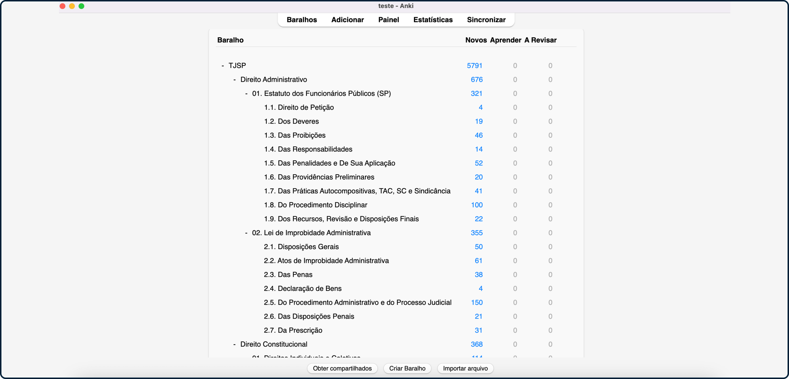This screenshot has height=379, width=789.
Task: Open deck 1.2. Dos Deveres
Action: click(x=291, y=121)
